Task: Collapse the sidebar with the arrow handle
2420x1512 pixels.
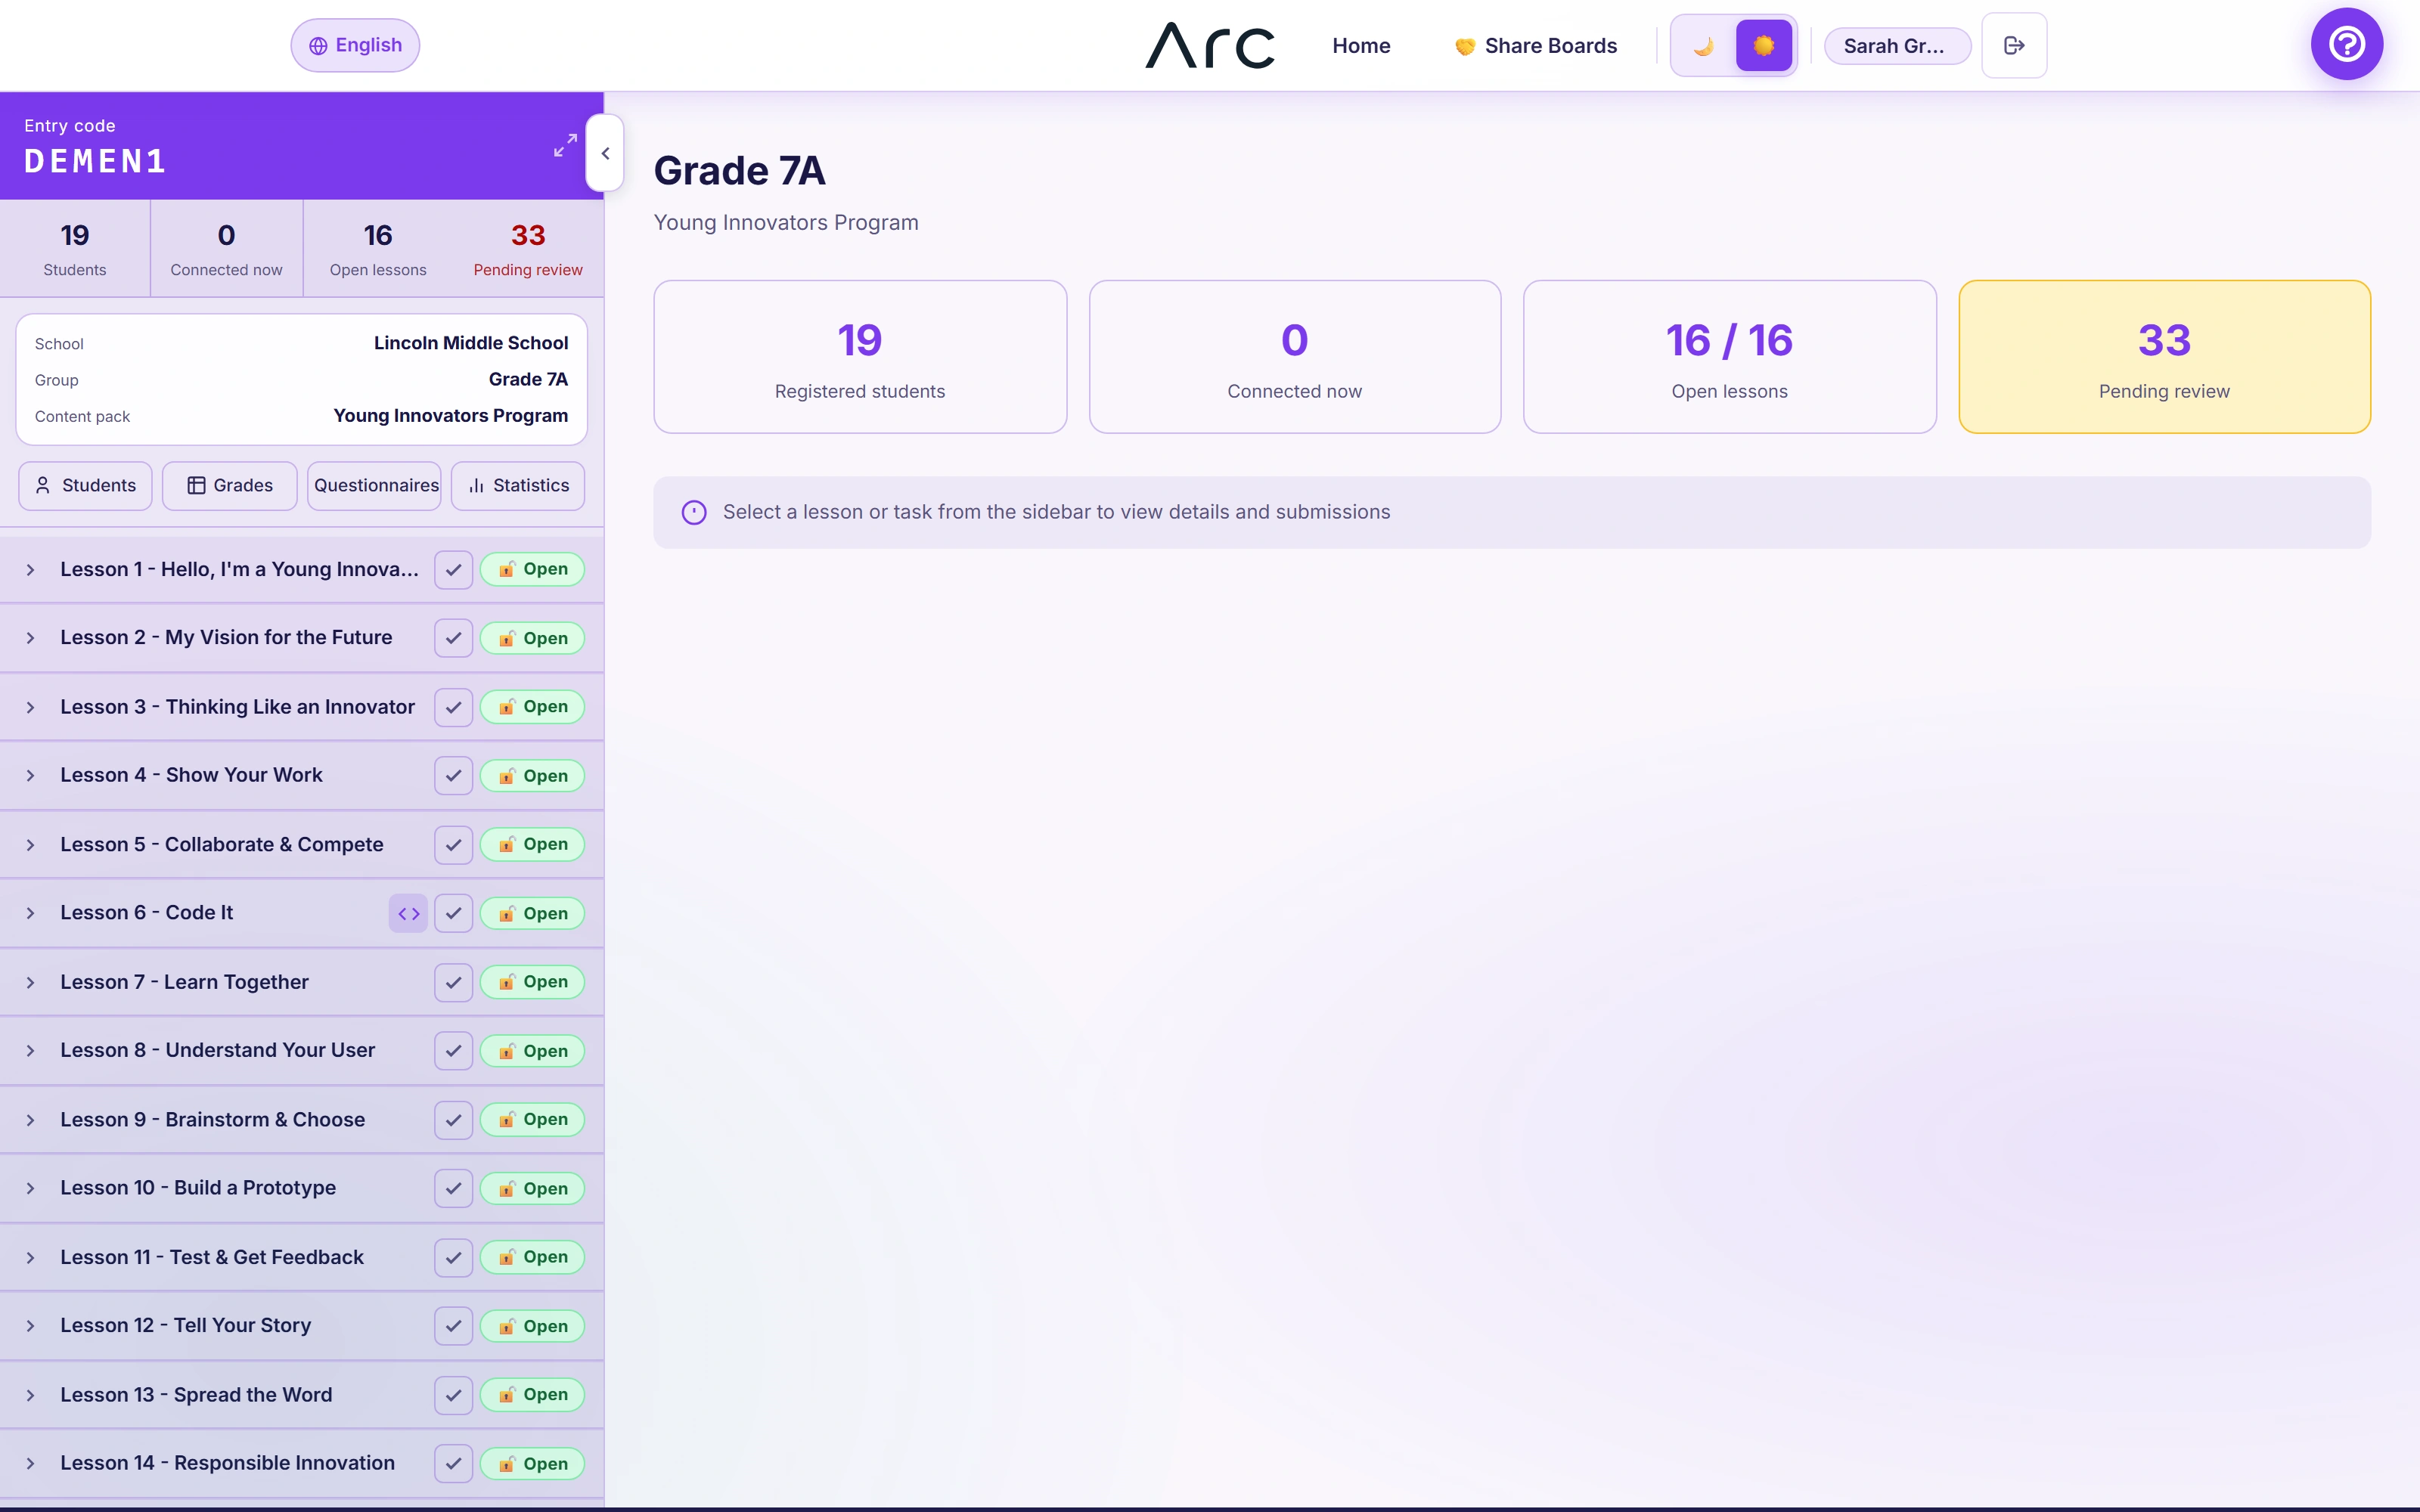Action: [x=605, y=153]
